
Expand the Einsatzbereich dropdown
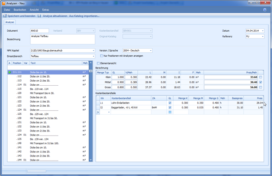point(93,56)
